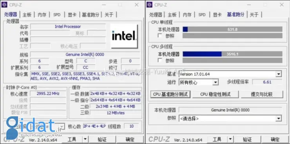The width and height of the screenshot is (290, 144).
Task: Click 核心速度 value 2995.22 MHz
Action: pos(48,94)
